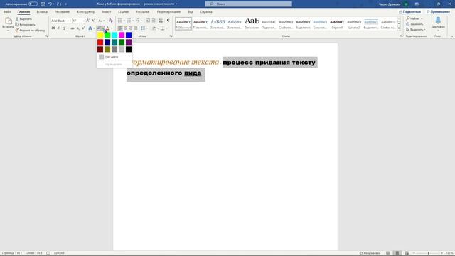Toggle bold formatting

tap(53, 28)
